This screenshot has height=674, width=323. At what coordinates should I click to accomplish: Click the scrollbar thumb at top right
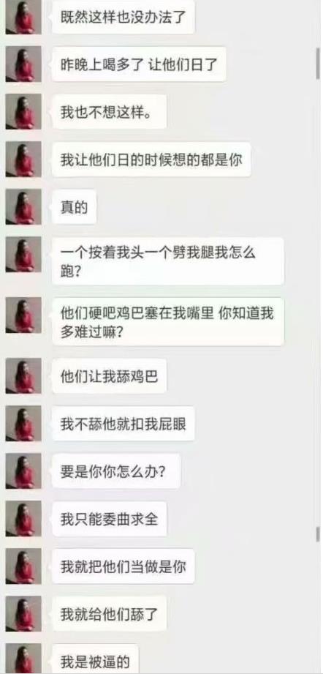point(318,64)
